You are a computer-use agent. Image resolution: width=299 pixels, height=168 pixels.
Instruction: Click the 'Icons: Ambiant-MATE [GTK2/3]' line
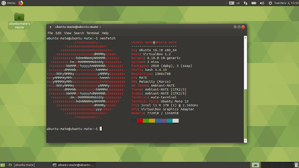coord(159,93)
